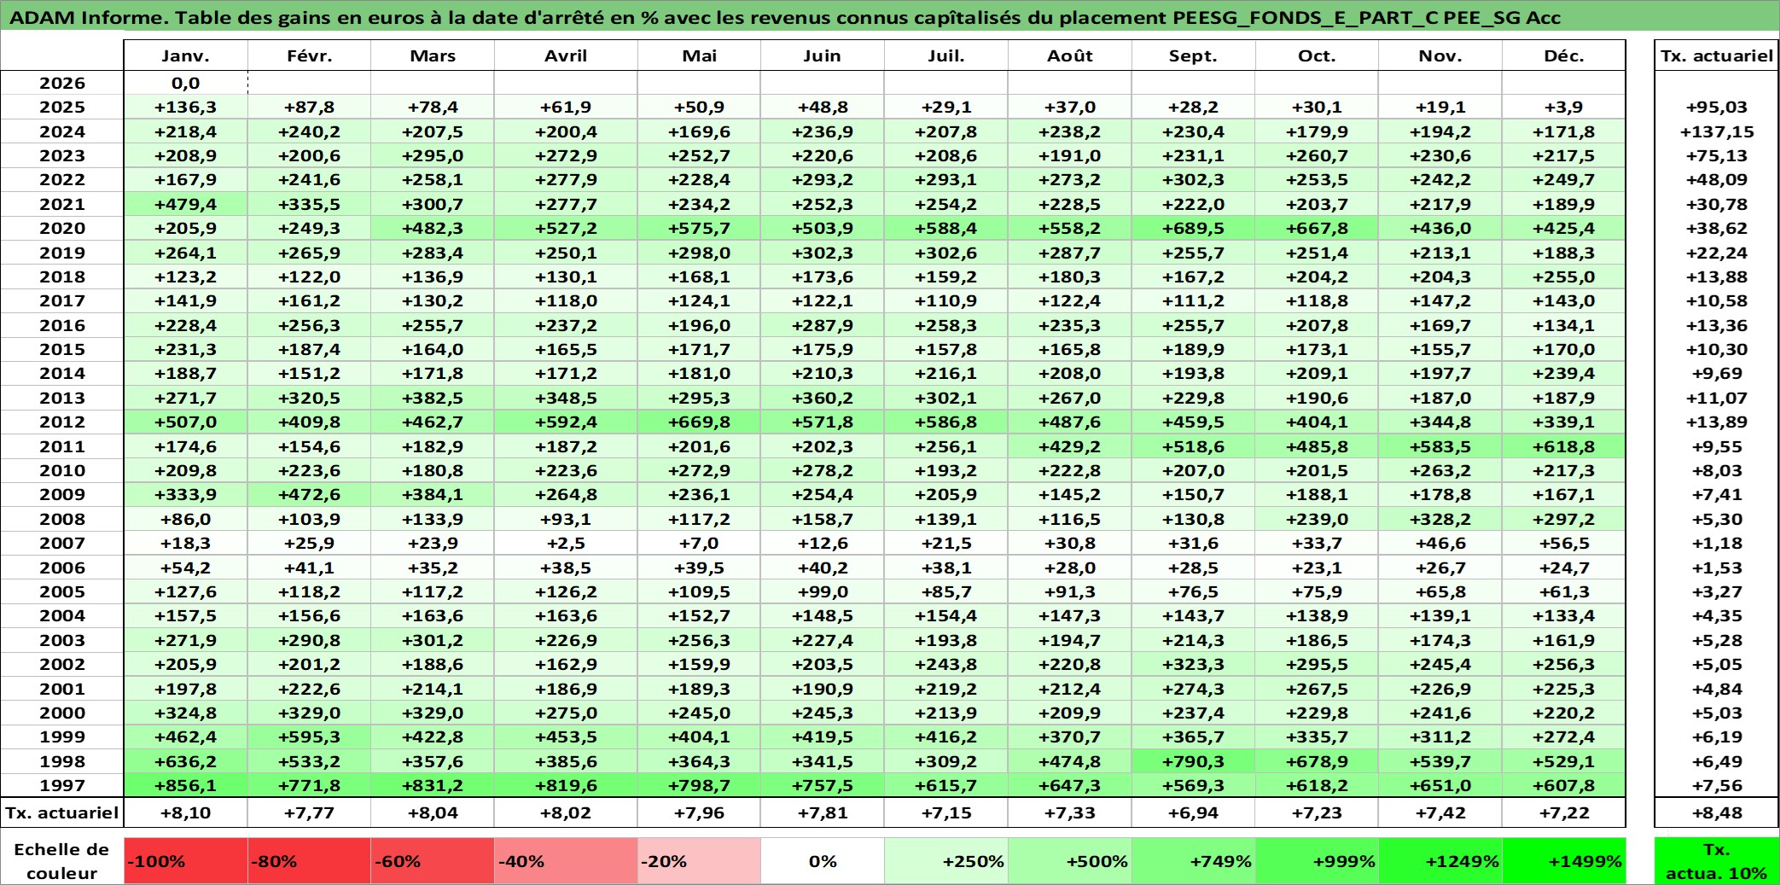Viewport: 1780px width, 885px height.
Task: Click the Tx. actua. 10% green cell
Action: click(x=1717, y=860)
